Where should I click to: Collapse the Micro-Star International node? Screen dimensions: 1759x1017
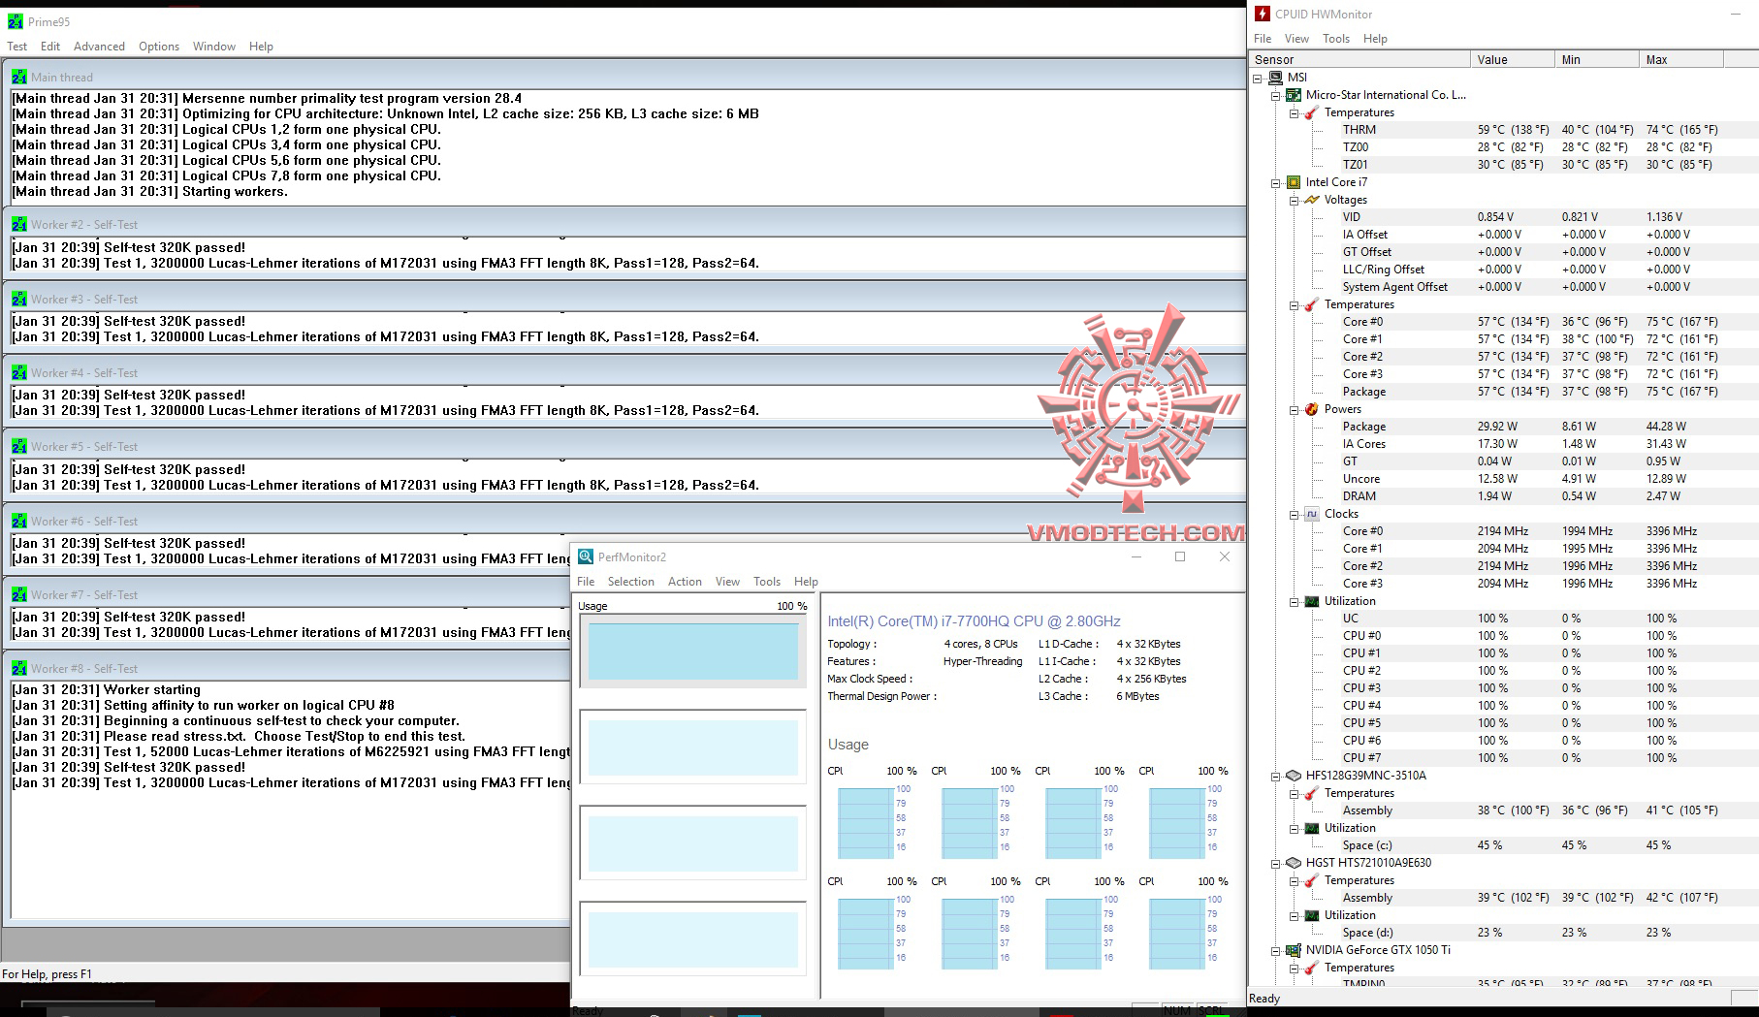click(x=1276, y=95)
